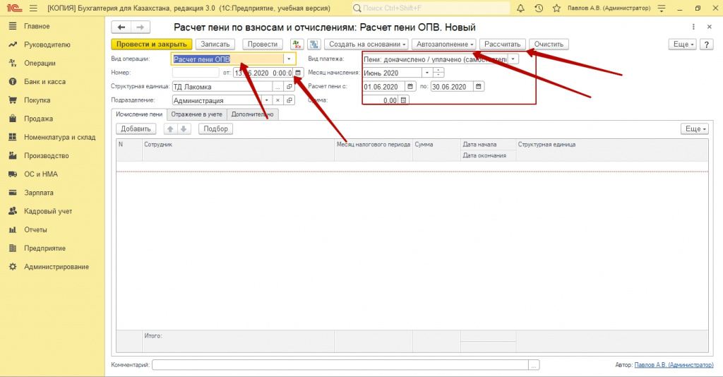This screenshot has height=377, width=723.
Task: Open document structure icon next to Дт/Кт
Action: (314, 44)
